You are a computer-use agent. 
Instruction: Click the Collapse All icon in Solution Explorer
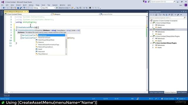(x=169, y=15)
